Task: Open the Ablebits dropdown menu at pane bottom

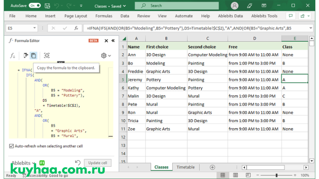Action: (x=23, y=163)
